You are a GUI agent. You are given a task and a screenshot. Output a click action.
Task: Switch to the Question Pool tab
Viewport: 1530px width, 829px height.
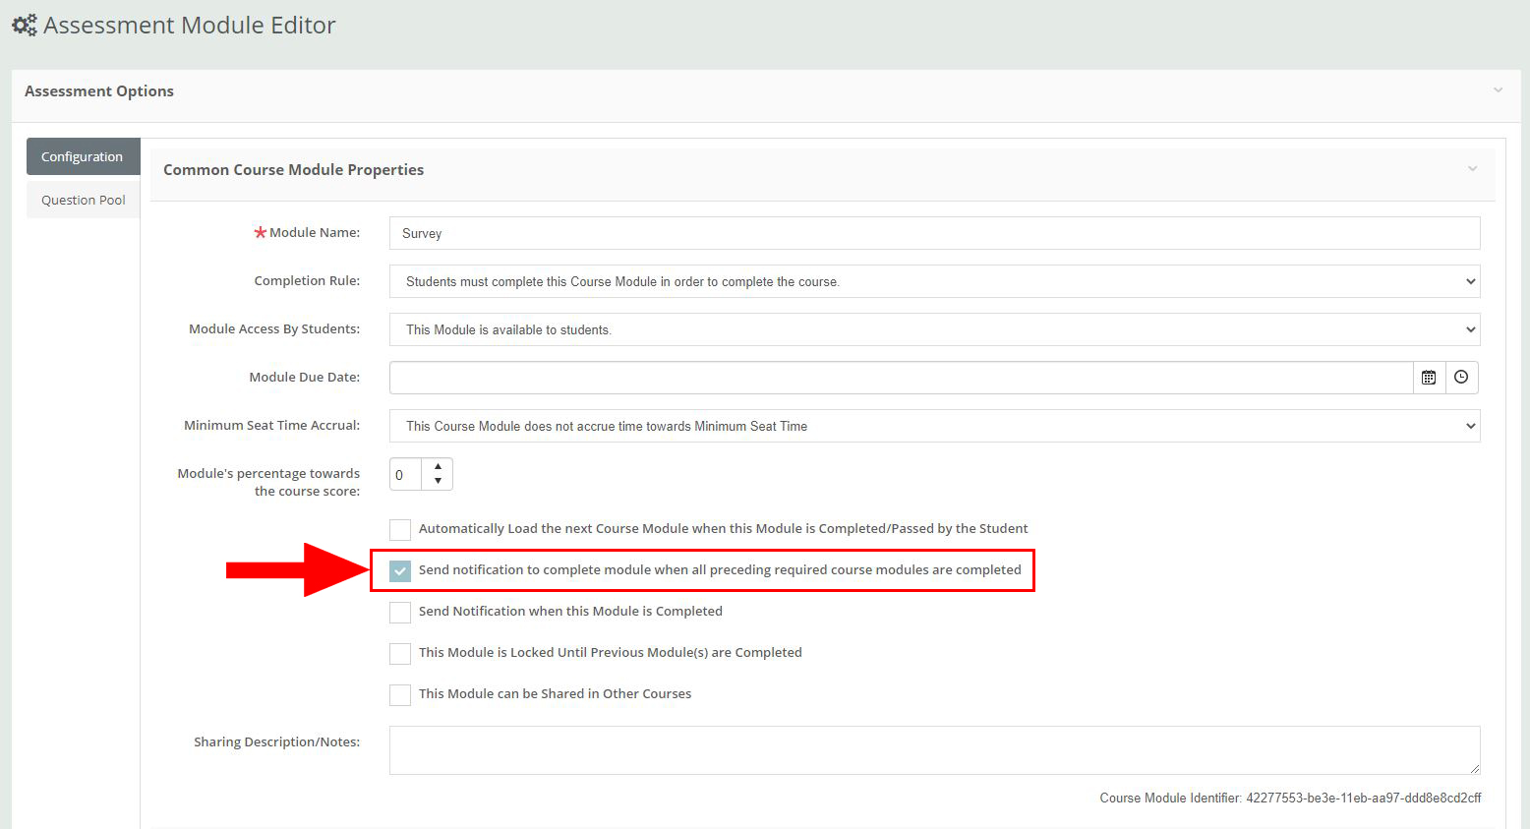point(83,200)
